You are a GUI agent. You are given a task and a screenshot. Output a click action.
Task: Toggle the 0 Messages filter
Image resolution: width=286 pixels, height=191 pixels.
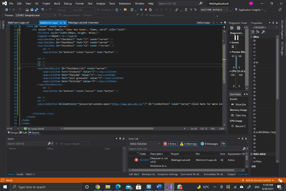click(209, 144)
